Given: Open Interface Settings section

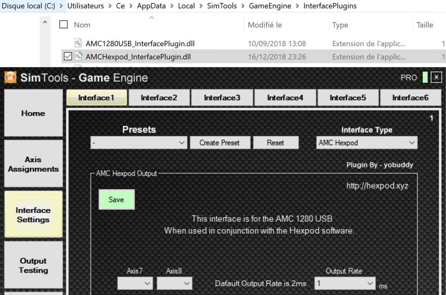Looking at the screenshot, I should (33, 214).
